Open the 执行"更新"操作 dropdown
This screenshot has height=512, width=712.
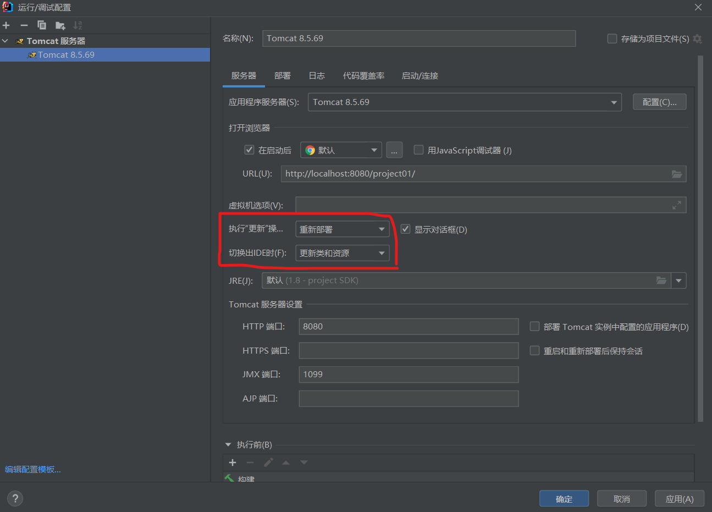[x=343, y=229]
